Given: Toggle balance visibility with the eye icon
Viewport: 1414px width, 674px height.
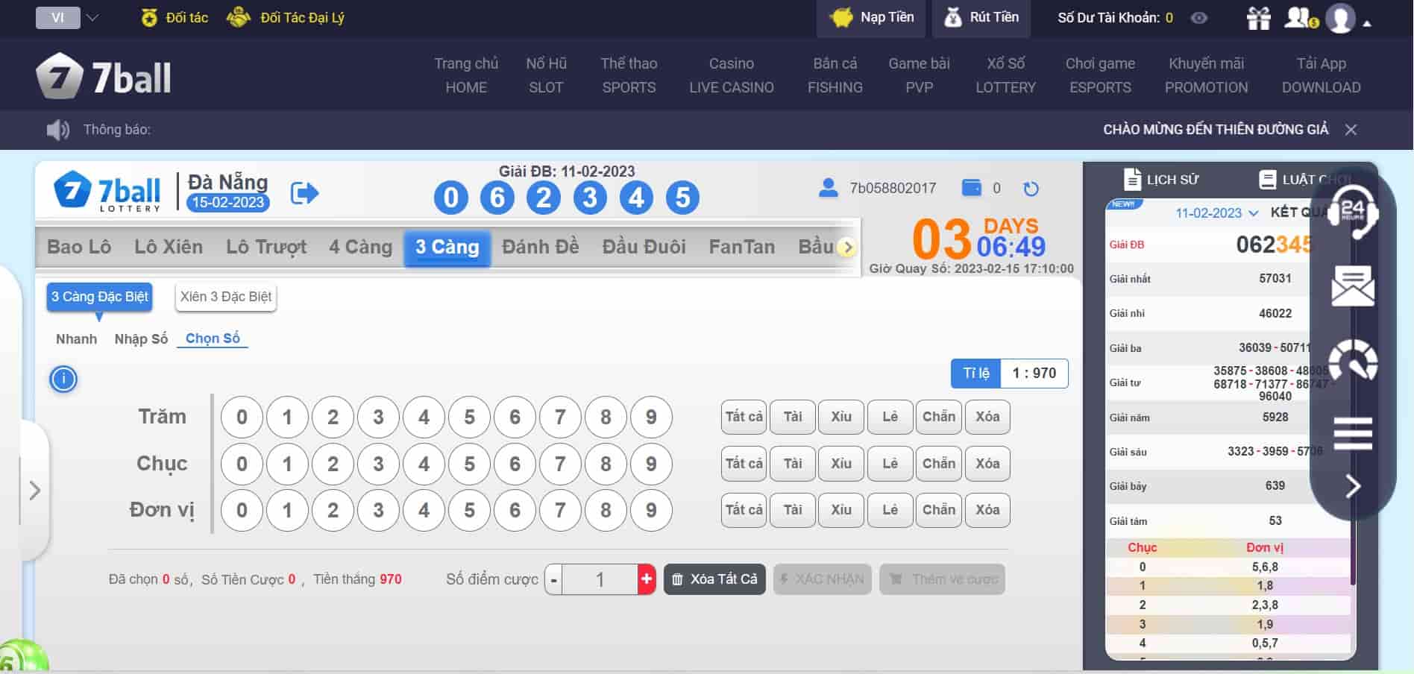Looking at the screenshot, I should [x=1200, y=18].
